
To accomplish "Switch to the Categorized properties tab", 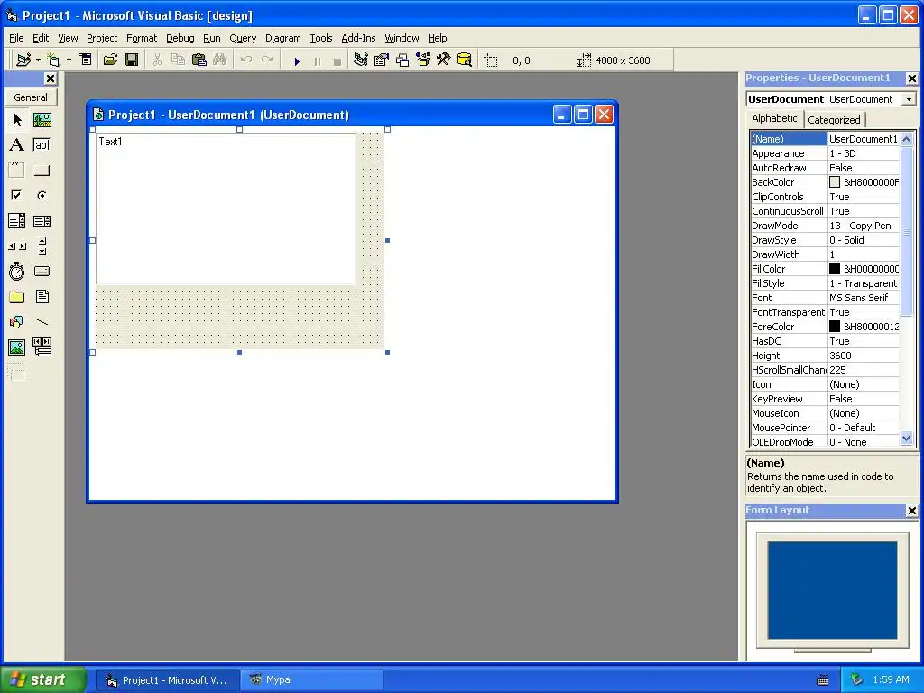I will 834,120.
